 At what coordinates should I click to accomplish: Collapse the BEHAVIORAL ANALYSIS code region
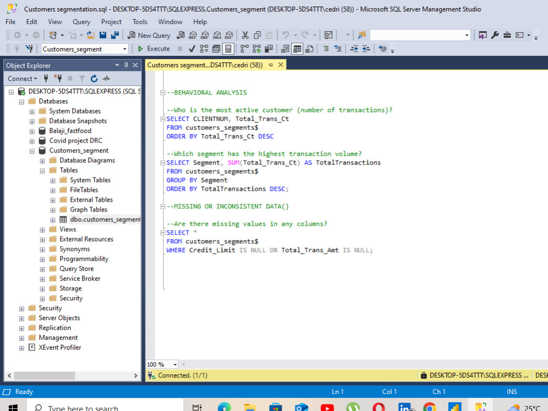(163, 93)
